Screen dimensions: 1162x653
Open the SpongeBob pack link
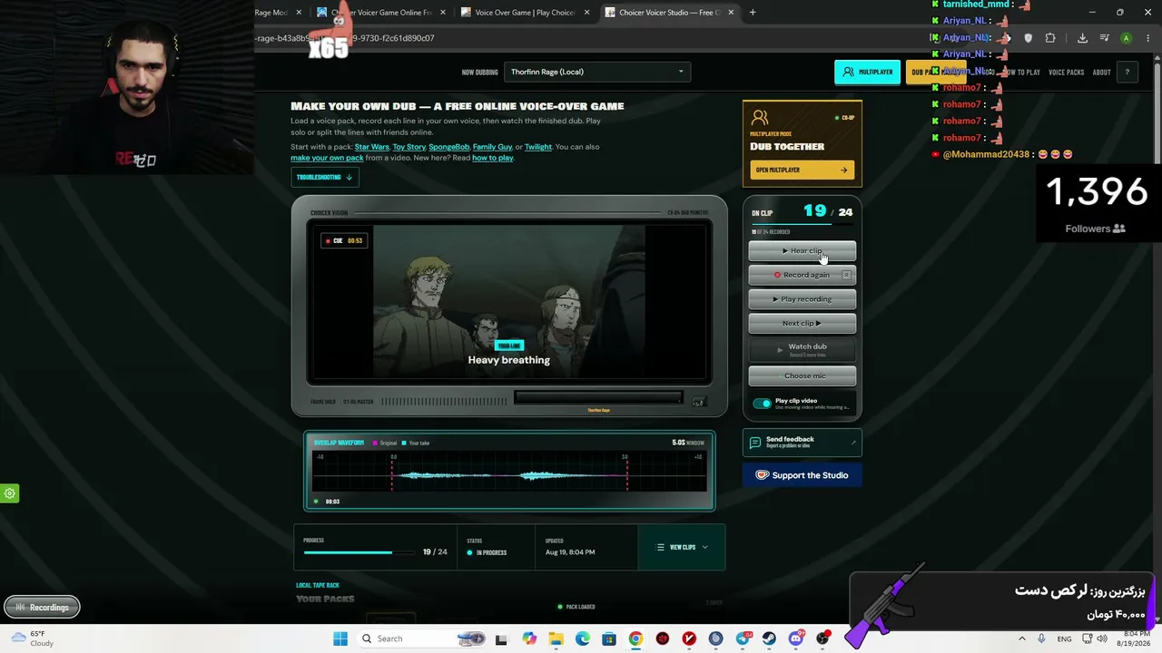(448, 147)
